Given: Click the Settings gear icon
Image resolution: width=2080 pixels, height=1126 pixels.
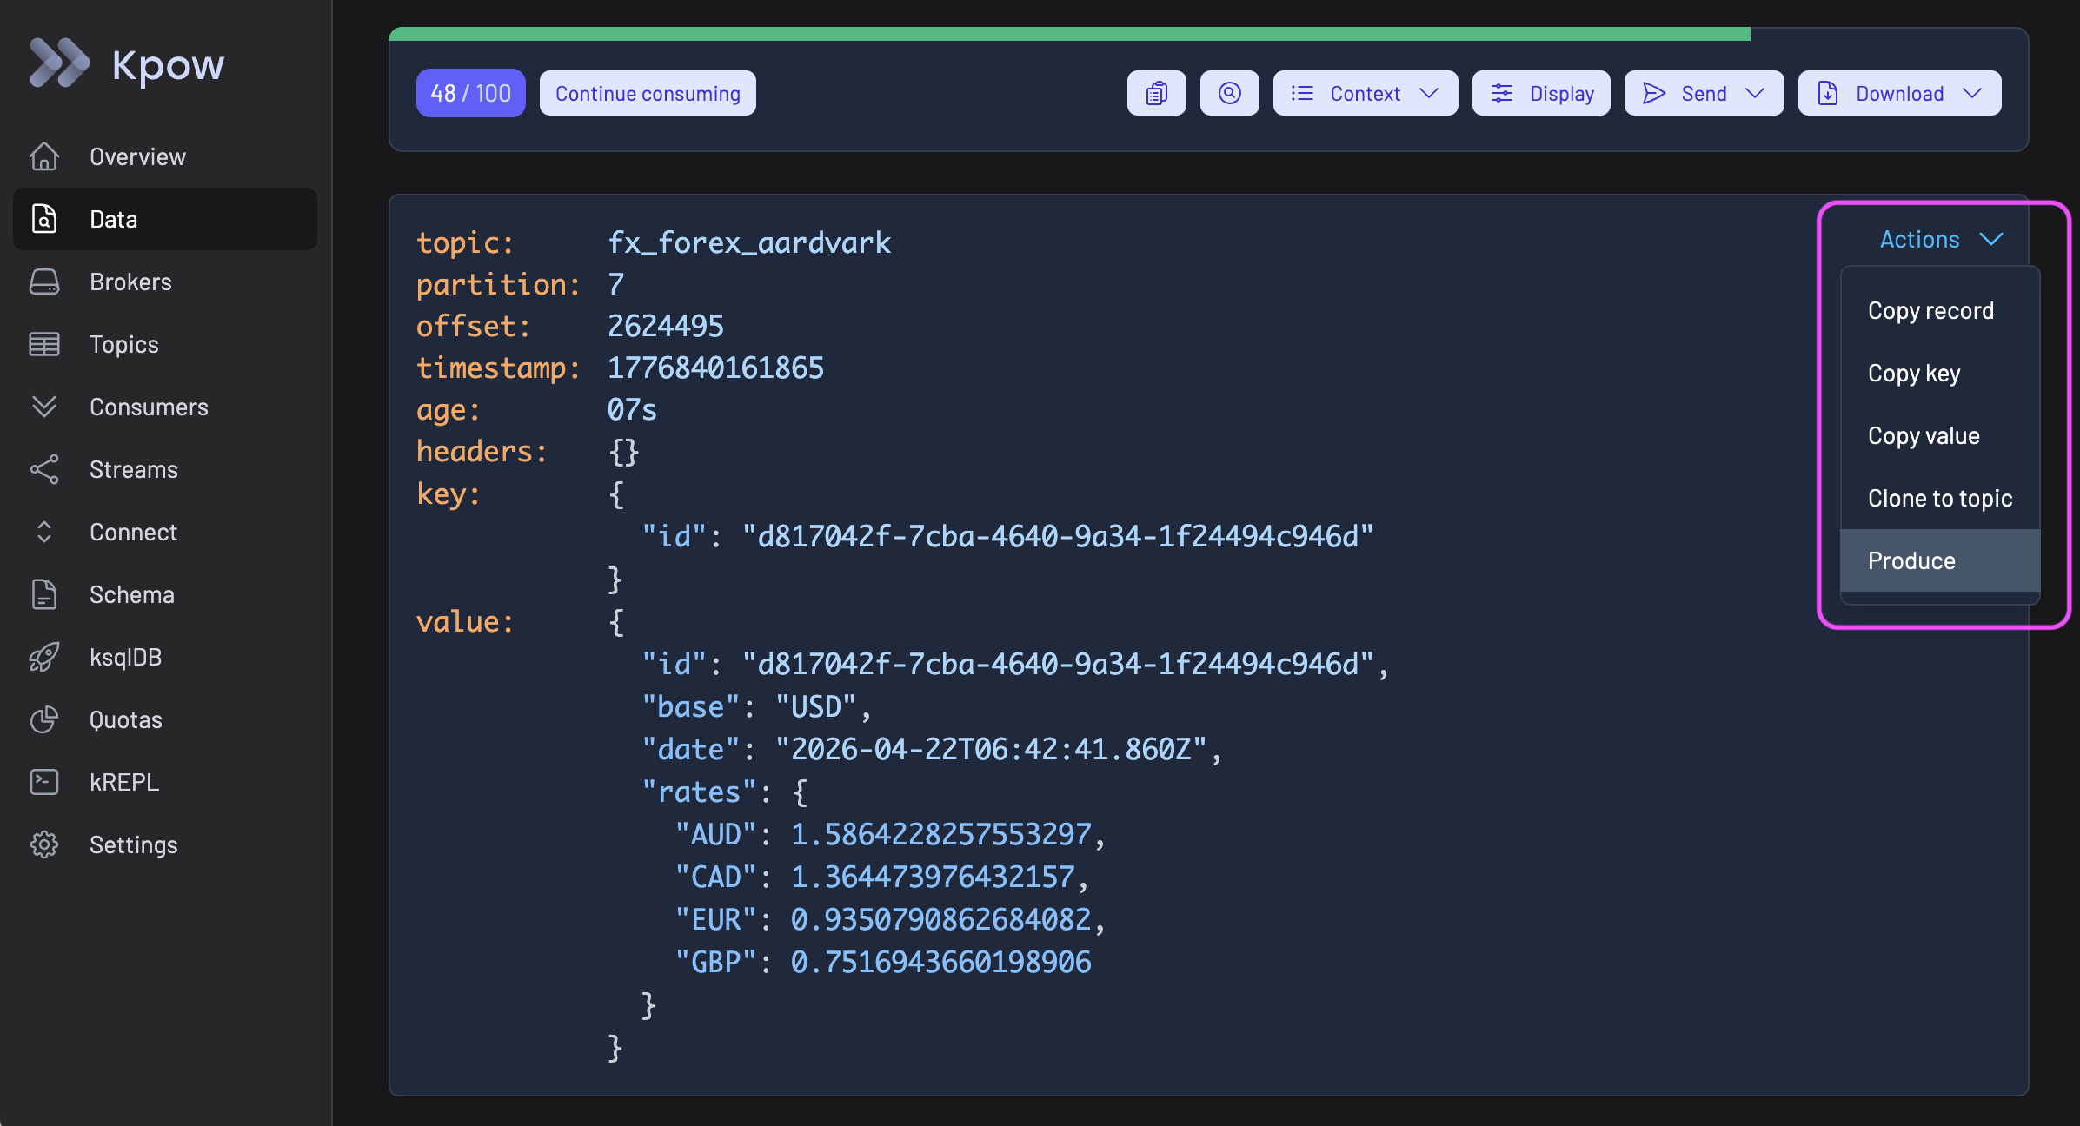Looking at the screenshot, I should tap(44, 844).
